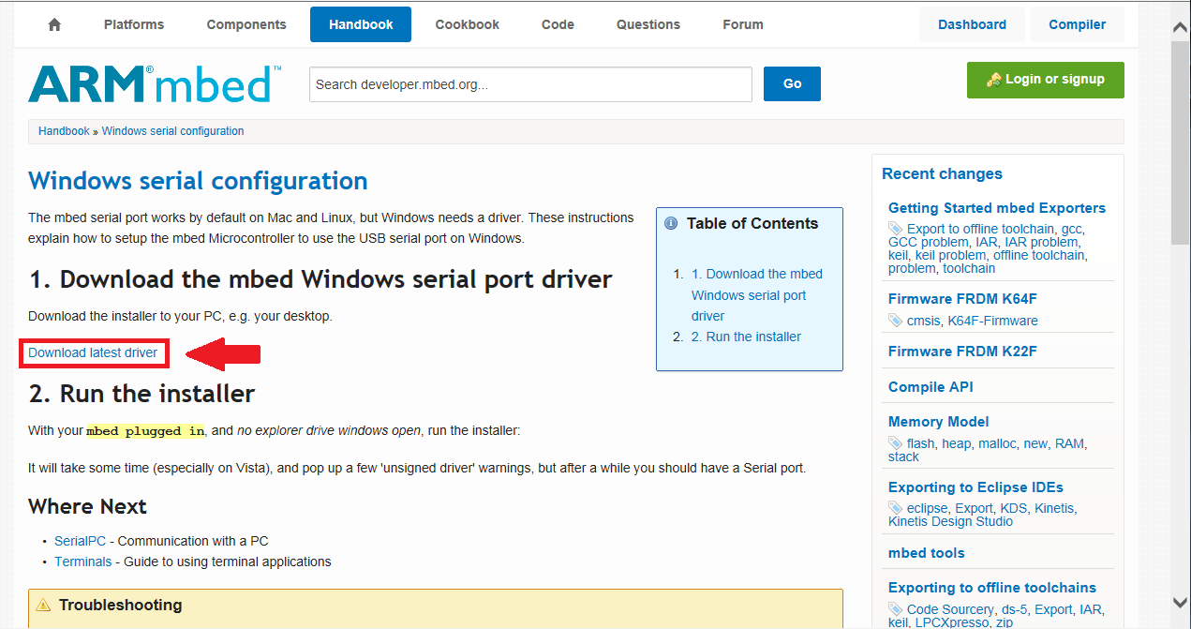Screen dimensions: 1191x629
Task: Open the Cookbook section
Action: pyautogui.click(x=469, y=25)
